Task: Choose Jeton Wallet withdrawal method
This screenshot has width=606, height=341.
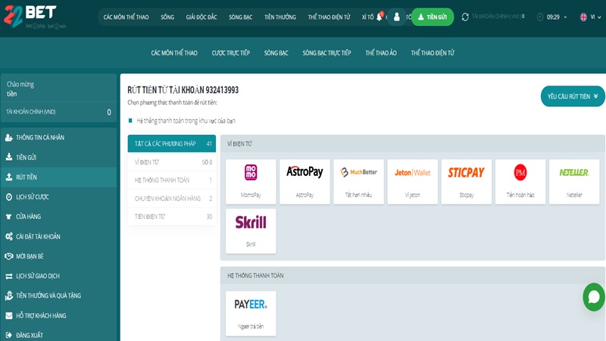Action: click(412, 181)
